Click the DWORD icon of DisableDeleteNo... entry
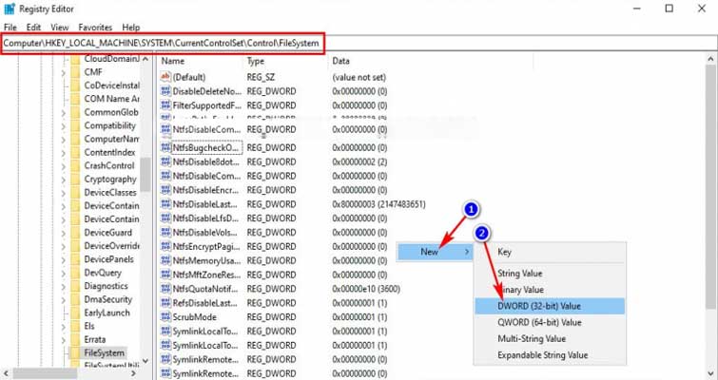This screenshot has height=380, width=718. pos(165,91)
